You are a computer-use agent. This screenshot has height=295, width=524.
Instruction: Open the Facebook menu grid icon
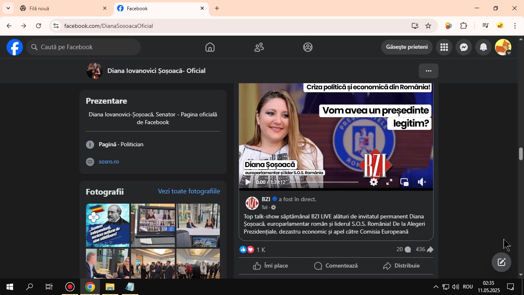point(444,47)
